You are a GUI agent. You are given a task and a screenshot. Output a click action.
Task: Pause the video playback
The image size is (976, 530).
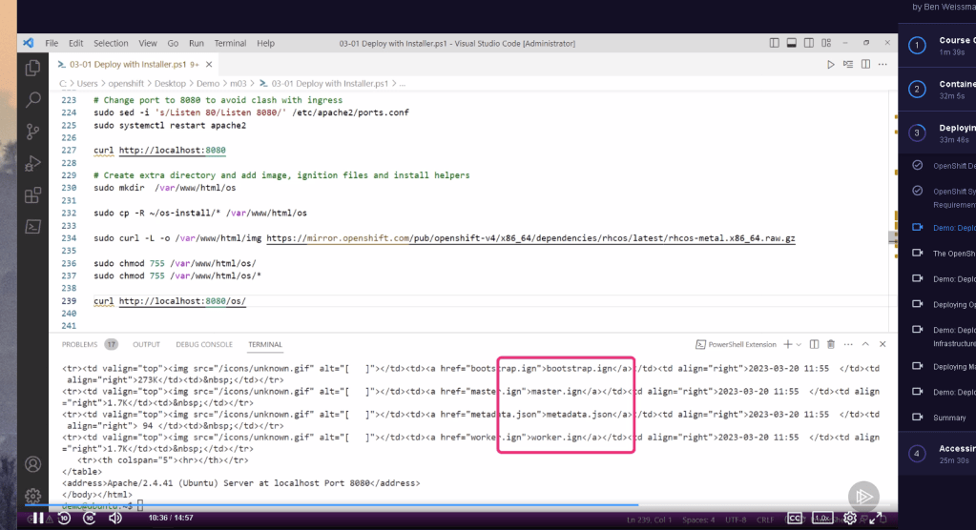click(38, 519)
